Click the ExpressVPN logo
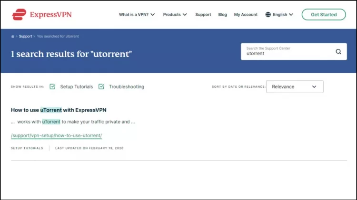This screenshot has height=200, width=357. 42,15
